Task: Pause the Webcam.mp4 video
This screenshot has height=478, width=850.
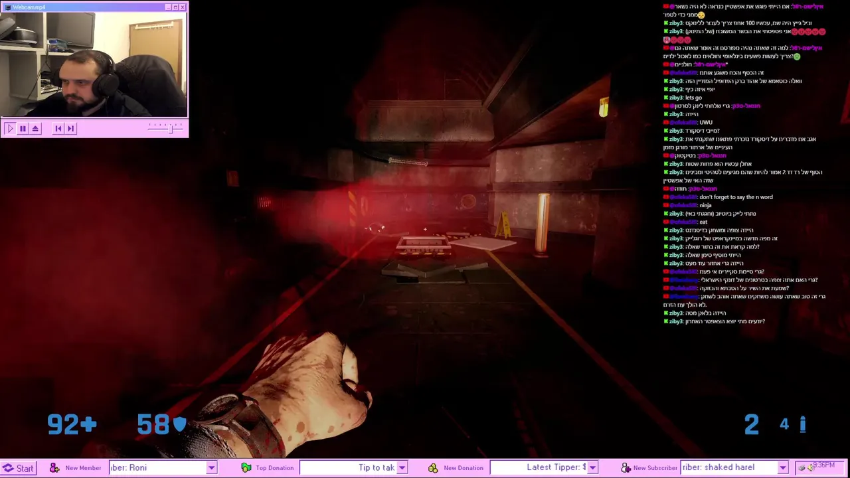Action: [x=23, y=128]
